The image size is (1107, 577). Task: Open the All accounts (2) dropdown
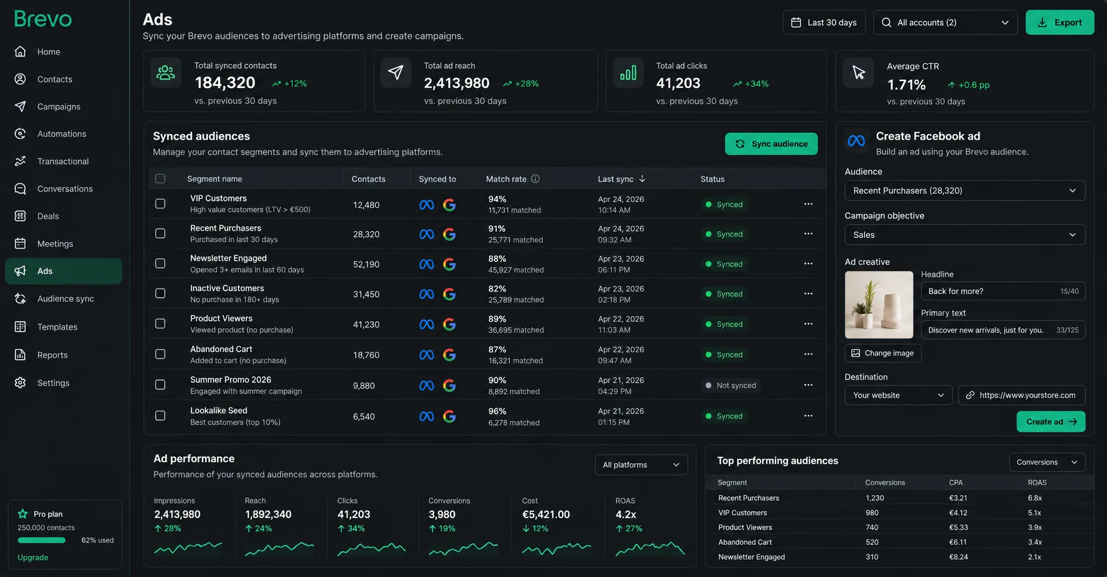[945, 22]
